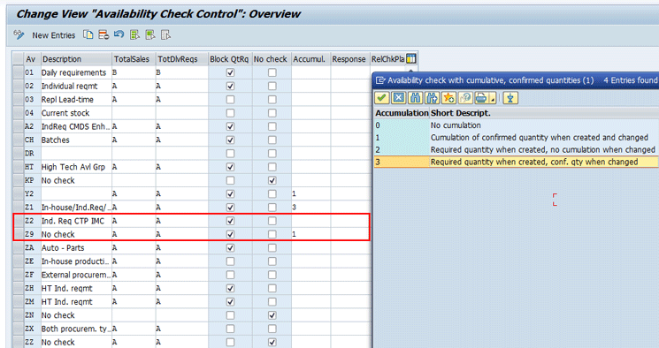The image size is (659, 348).
Task: Click the Accumulation column header in popup
Action: [x=402, y=113]
